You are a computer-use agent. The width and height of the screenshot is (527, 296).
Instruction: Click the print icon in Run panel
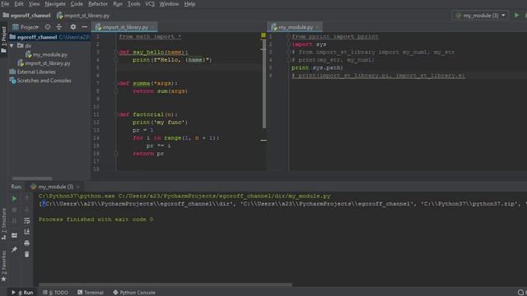click(27, 243)
